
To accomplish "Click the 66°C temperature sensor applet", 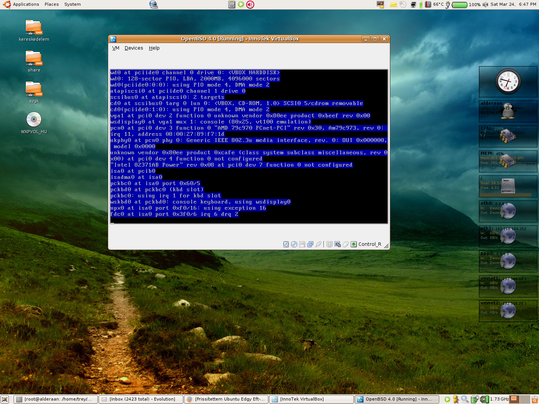I will click(x=434, y=5).
